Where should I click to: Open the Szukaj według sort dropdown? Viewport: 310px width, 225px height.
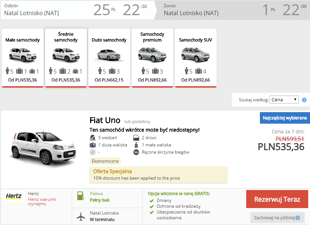[x=284, y=100]
